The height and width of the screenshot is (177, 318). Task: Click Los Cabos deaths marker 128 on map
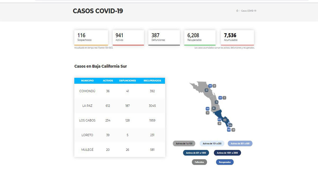pyautogui.click(x=233, y=130)
